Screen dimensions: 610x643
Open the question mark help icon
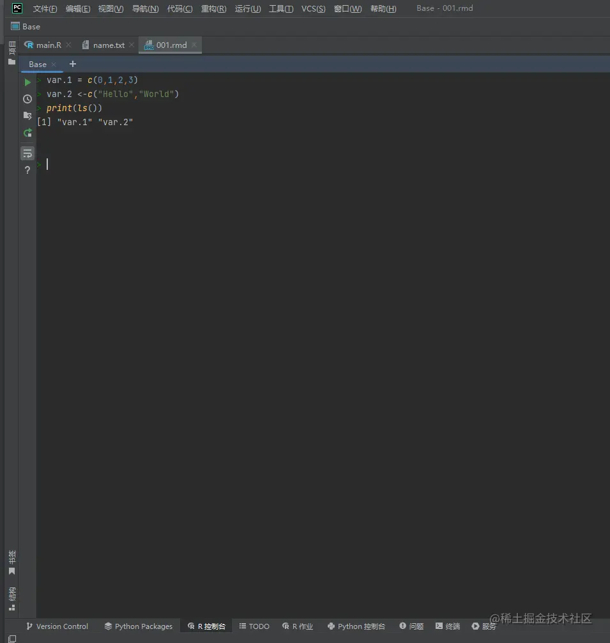pyautogui.click(x=27, y=170)
